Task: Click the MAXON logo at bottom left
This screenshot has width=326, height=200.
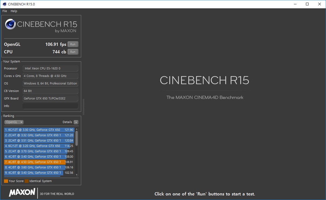Action: point(22,192)
